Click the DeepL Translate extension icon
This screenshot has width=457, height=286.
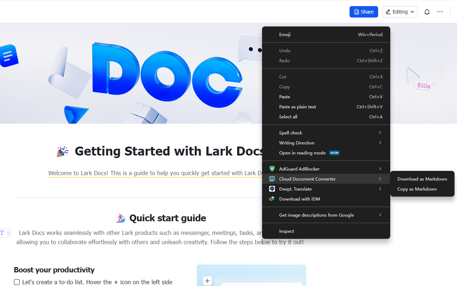click(272, 189)
